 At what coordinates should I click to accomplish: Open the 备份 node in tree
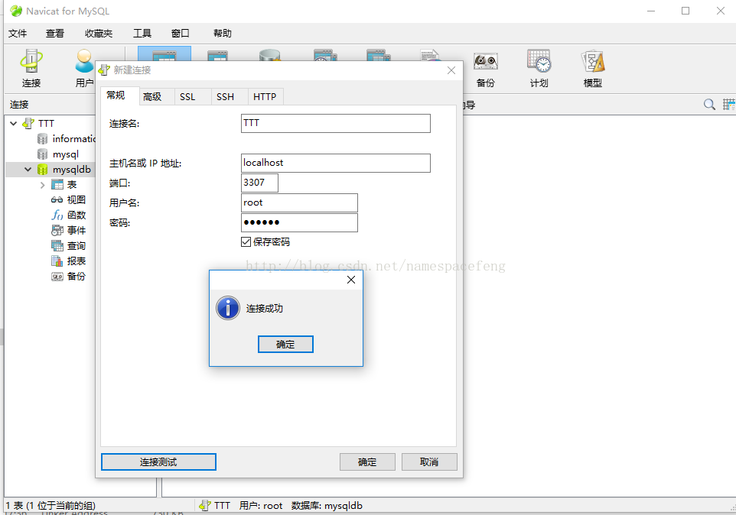click(76, 276)
